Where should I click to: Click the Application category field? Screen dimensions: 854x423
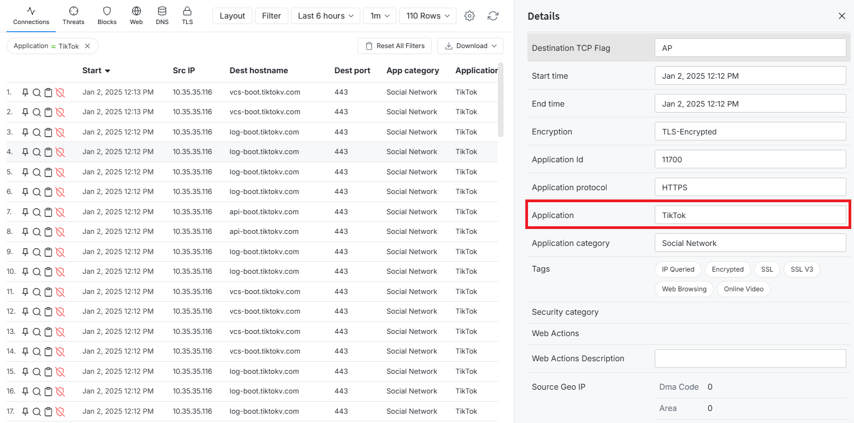tap(750, 243)
